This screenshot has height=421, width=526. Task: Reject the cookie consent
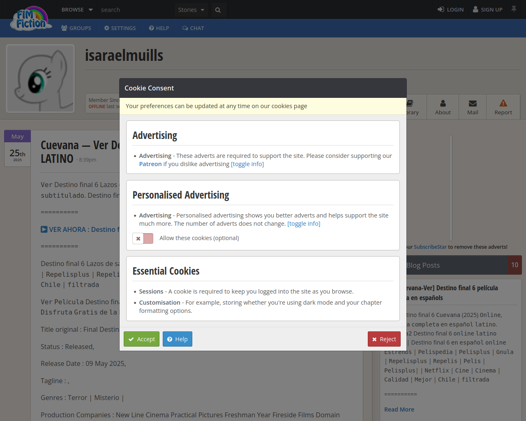(x=384, y=339)
